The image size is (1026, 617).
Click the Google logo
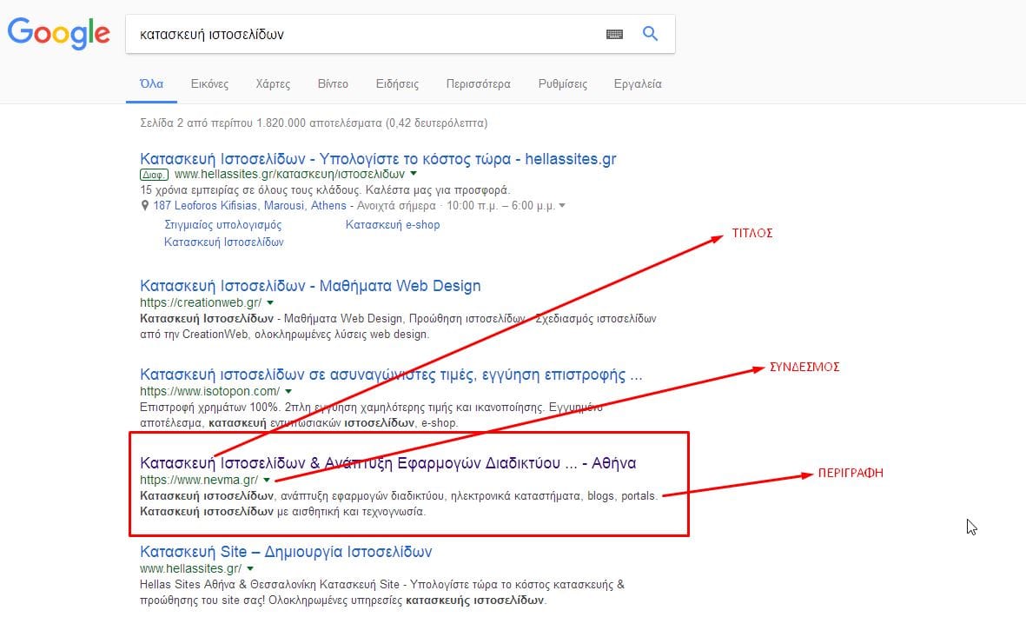[59, 33]
